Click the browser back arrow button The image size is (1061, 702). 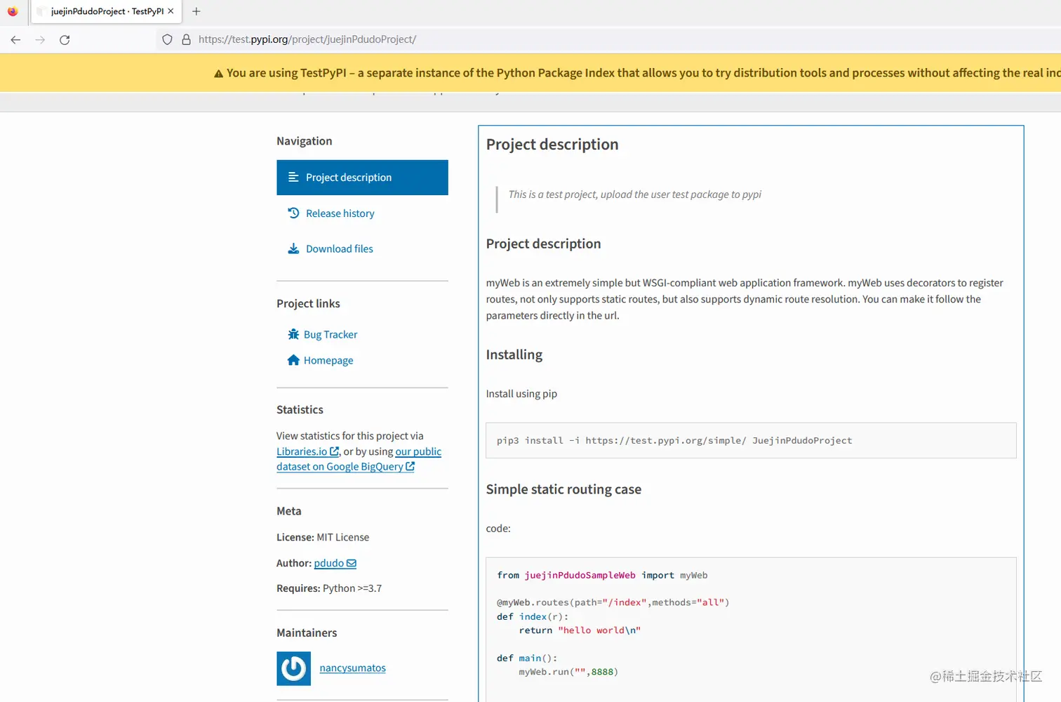[x=15, y=40]
